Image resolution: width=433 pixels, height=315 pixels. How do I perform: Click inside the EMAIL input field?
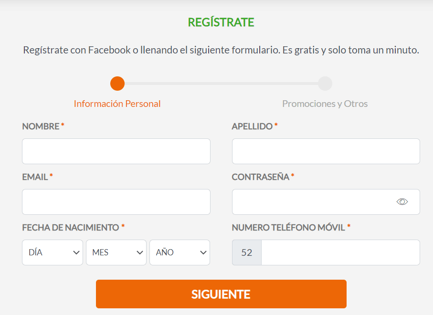click(116, 201)
